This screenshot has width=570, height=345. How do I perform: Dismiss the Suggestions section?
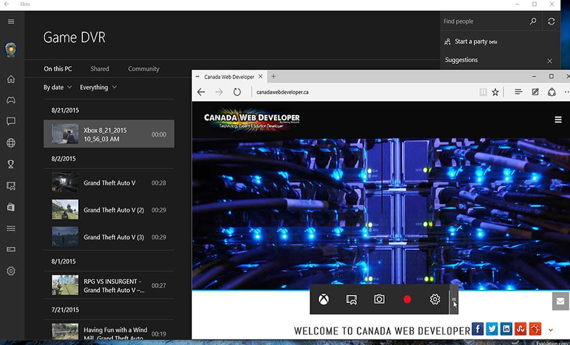[549, 61]
